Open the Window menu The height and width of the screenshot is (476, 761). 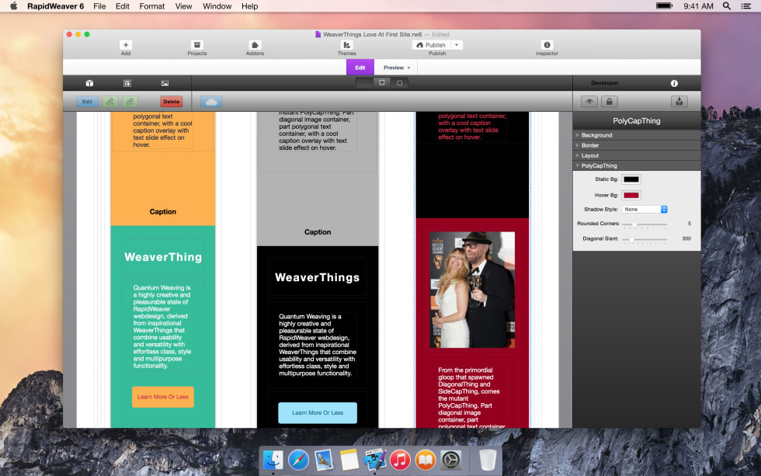pyautogui.click(x=217, y=6)
